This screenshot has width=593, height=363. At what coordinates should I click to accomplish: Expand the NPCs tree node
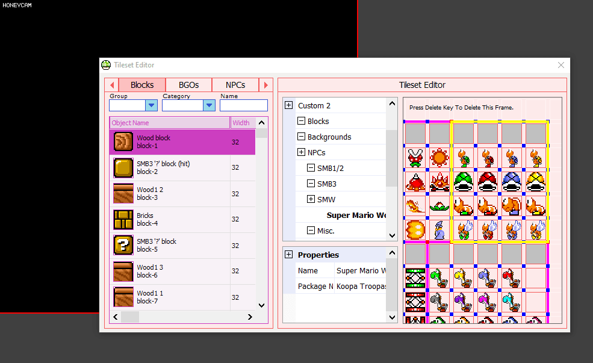pyautogui.click(x=301, y=152)
